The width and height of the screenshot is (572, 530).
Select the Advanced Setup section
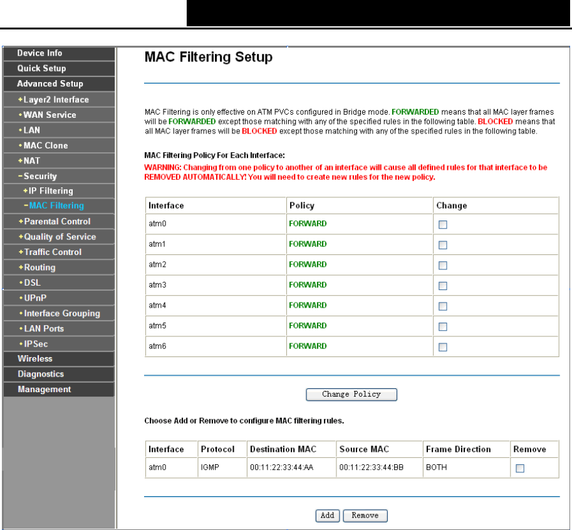click(50, 84)
